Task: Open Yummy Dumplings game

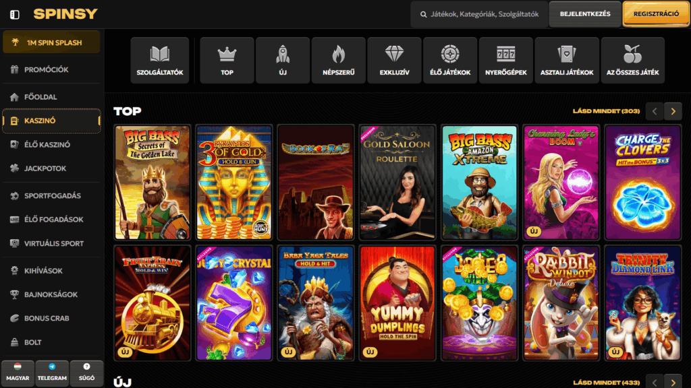Action: coord(397,303)
